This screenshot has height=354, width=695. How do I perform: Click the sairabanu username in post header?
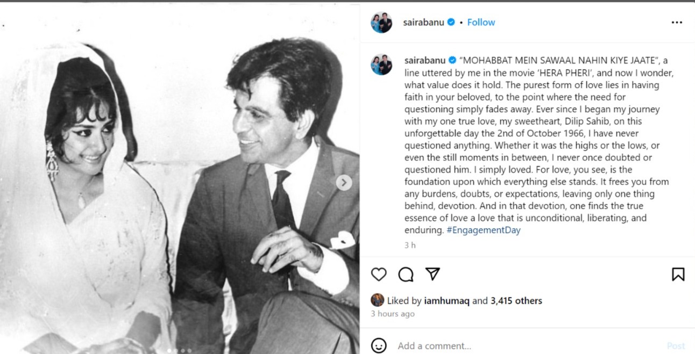[x=423, y=23]
